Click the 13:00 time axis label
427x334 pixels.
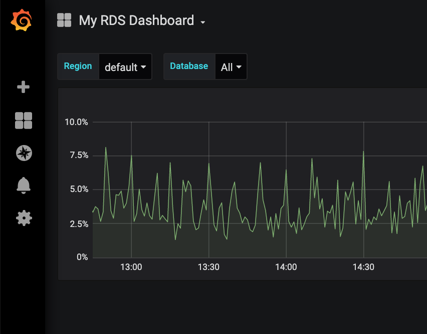pos(131,267)
